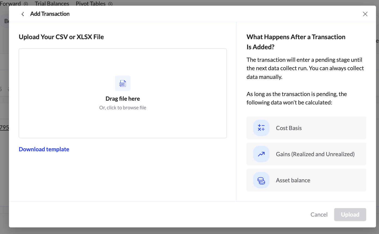Screen dimensions: 379x234
Task: Cancel the transaction upload
Action: (319, 215)
